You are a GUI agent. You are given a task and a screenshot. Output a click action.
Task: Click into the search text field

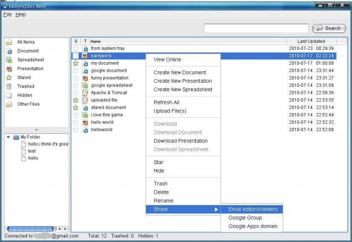[256, 29]
